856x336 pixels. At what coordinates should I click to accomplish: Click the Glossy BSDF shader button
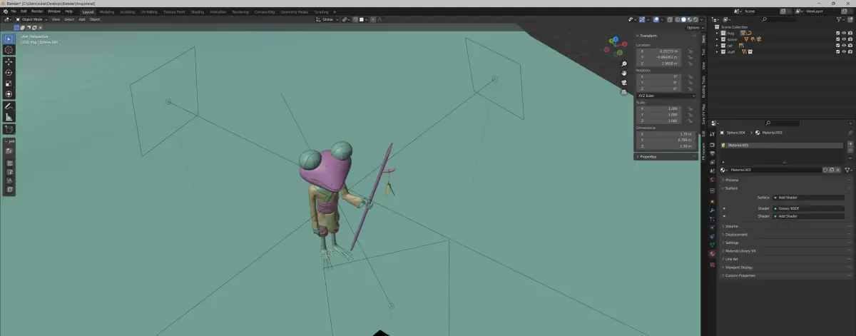808,208
